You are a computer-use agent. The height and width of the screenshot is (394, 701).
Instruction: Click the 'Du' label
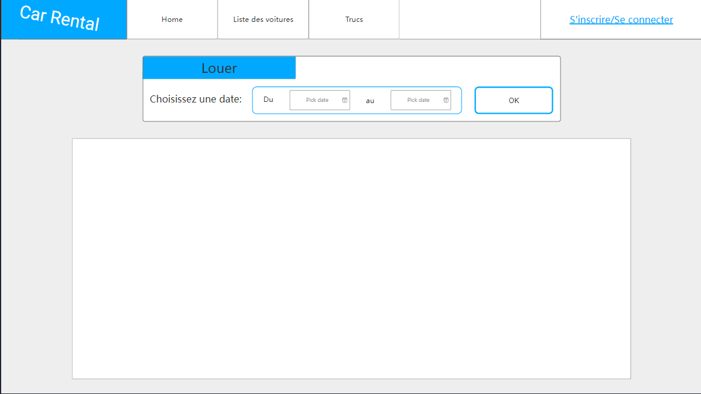(268, 100)
